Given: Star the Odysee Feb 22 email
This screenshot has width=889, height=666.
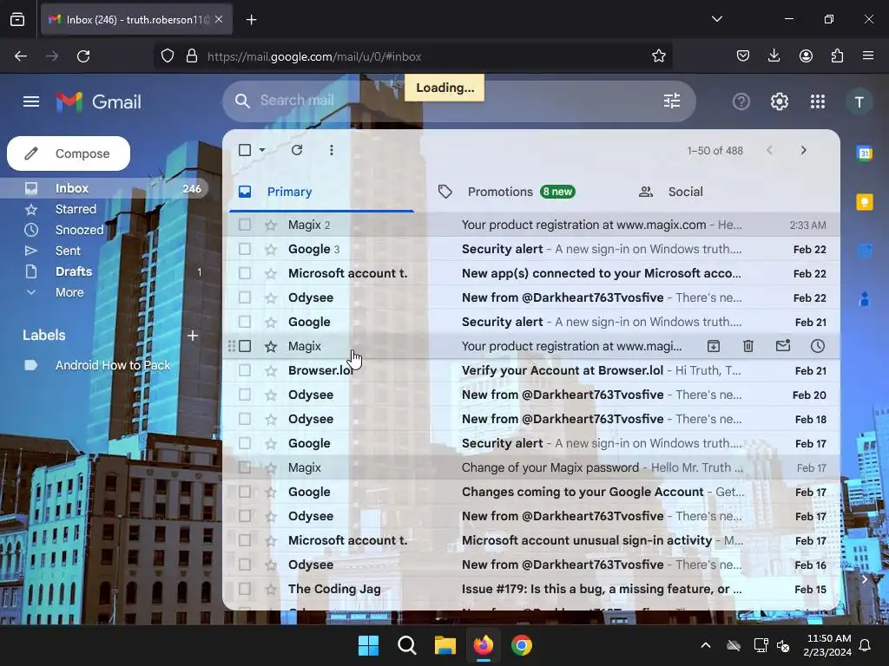Looking at the screenshot, I should click(x=271, y=298).
